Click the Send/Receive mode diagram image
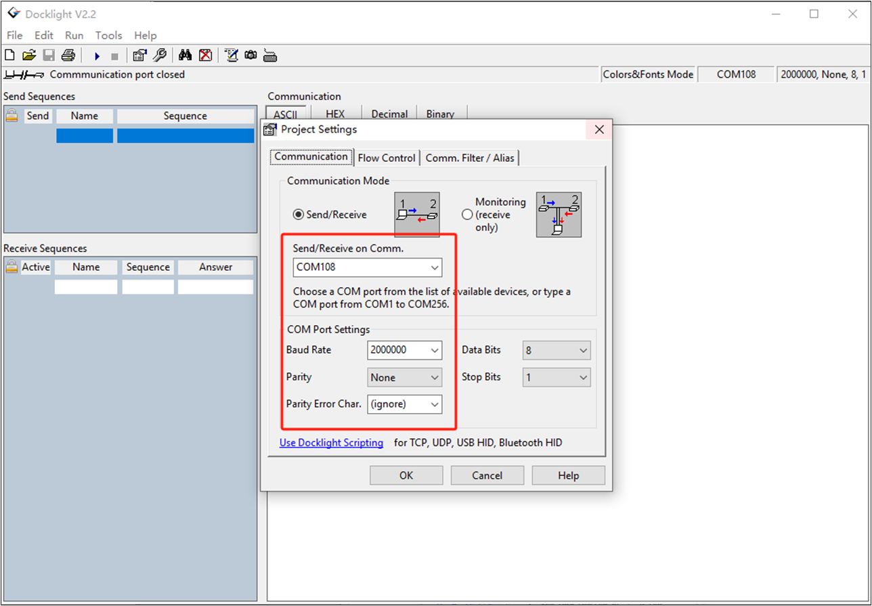872x606 pixels. click(417, 215)
